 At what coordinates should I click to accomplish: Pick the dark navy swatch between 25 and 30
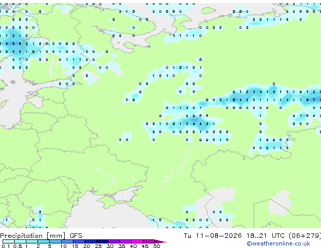coord(102,241)
